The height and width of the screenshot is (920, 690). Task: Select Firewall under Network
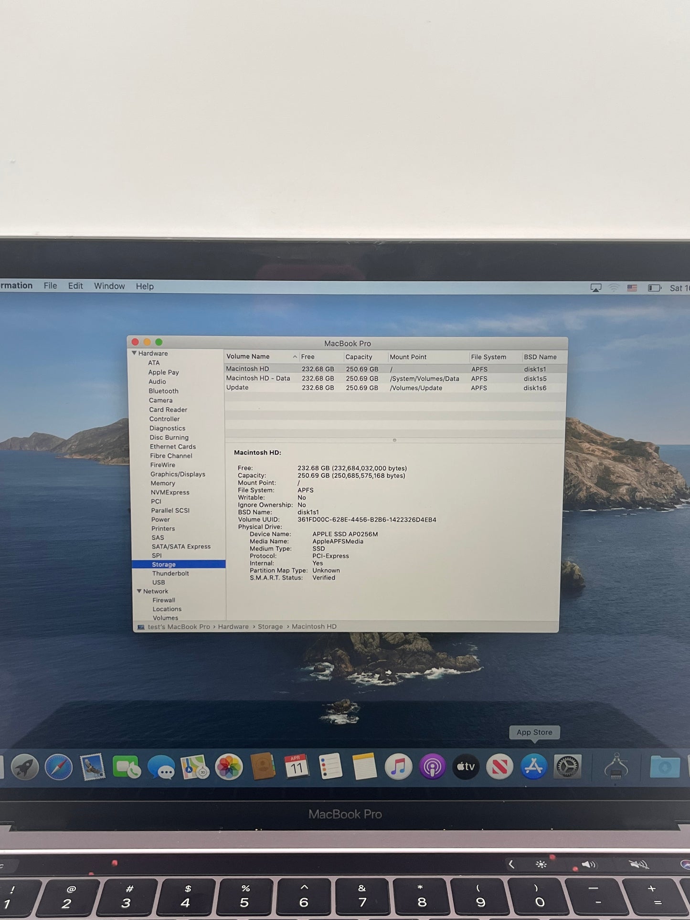tap(164, 600)
